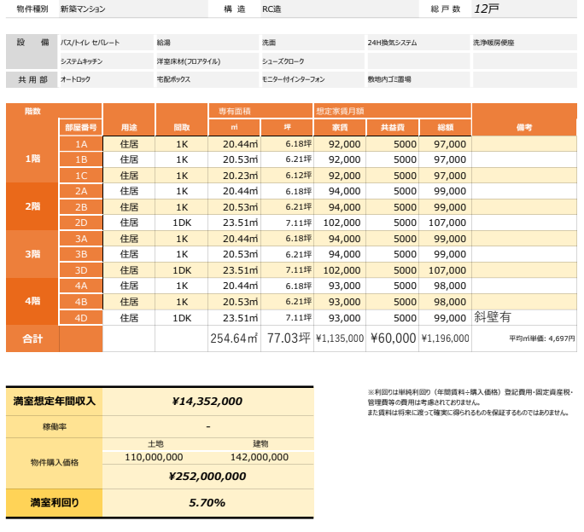The width and height of the screenshot is (584, 532).
Task: Click the 物件購入価格 label
Action: point(55,463)
